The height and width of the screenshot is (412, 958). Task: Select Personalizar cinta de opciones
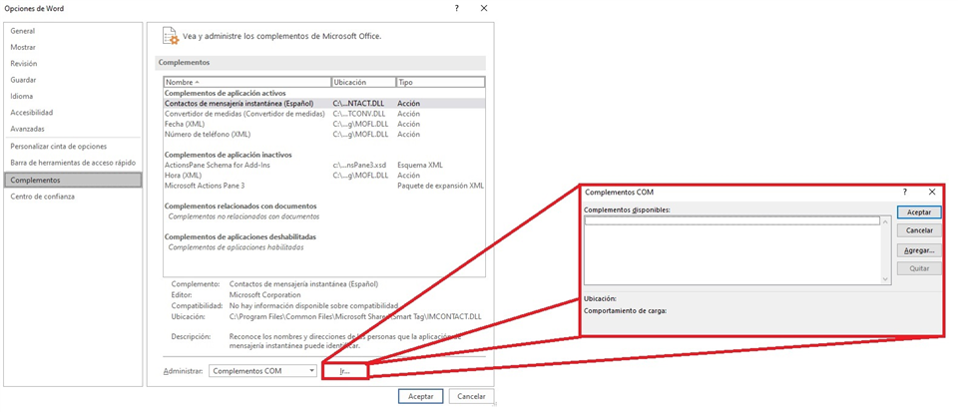coord(58,146)
